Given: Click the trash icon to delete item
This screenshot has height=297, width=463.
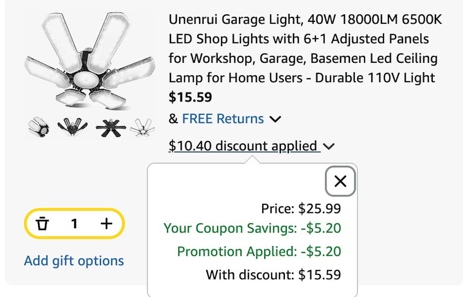Looking at the screenshot, I should tap(42, 223).
